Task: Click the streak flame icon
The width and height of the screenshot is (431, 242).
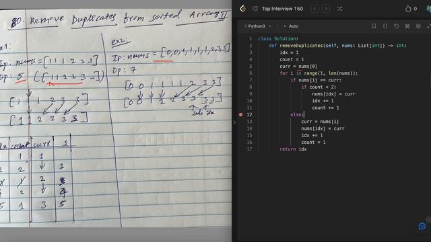Action: point(408,9)
